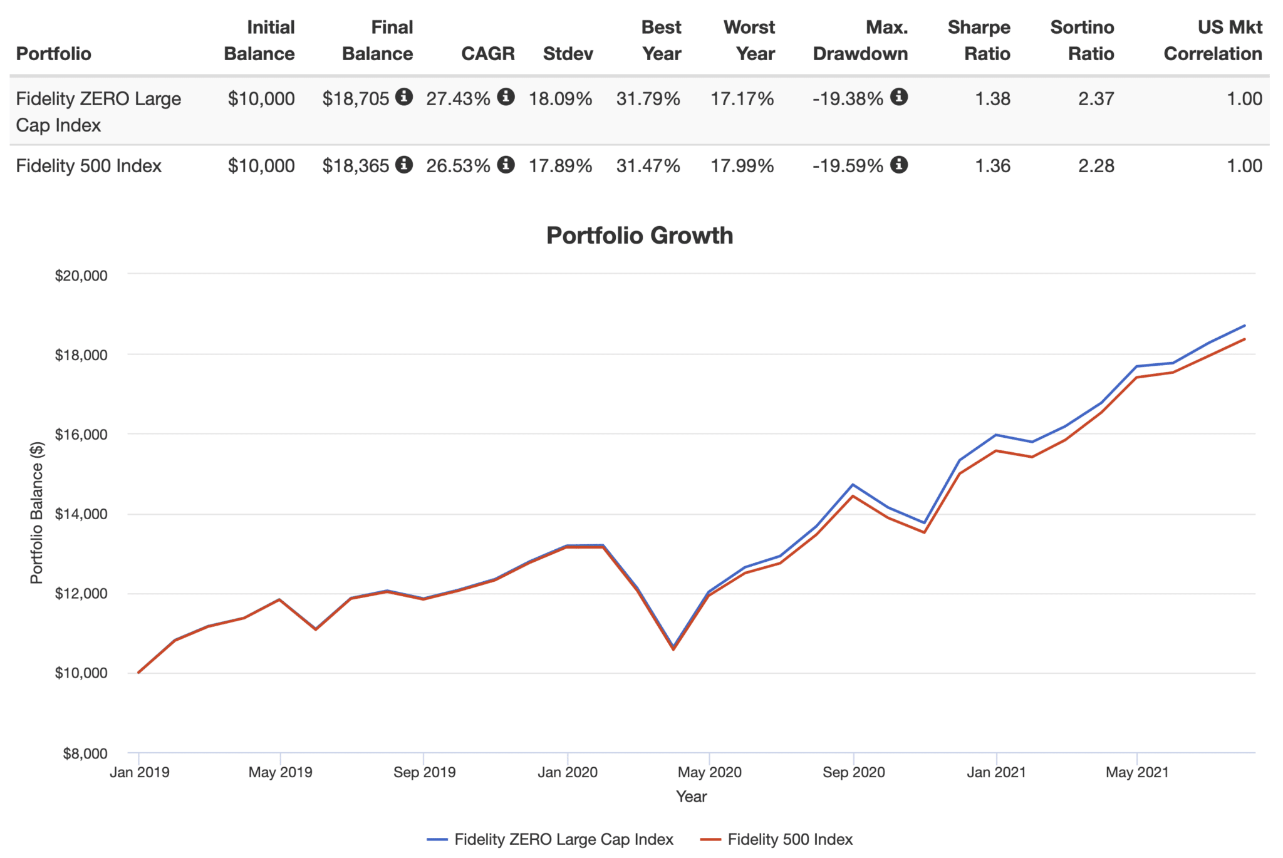Click May 2019 x-axis label

281,772
